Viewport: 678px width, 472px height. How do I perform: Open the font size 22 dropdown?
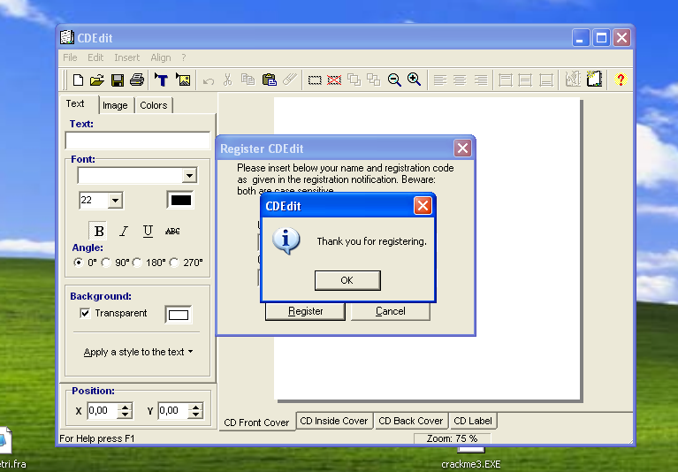(x=115, y=201)
